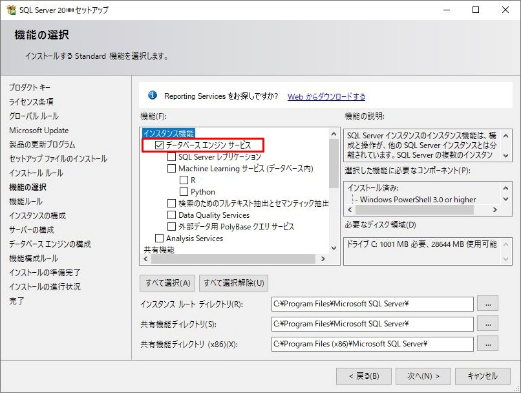Click the すべて選択(A) button

168,283
